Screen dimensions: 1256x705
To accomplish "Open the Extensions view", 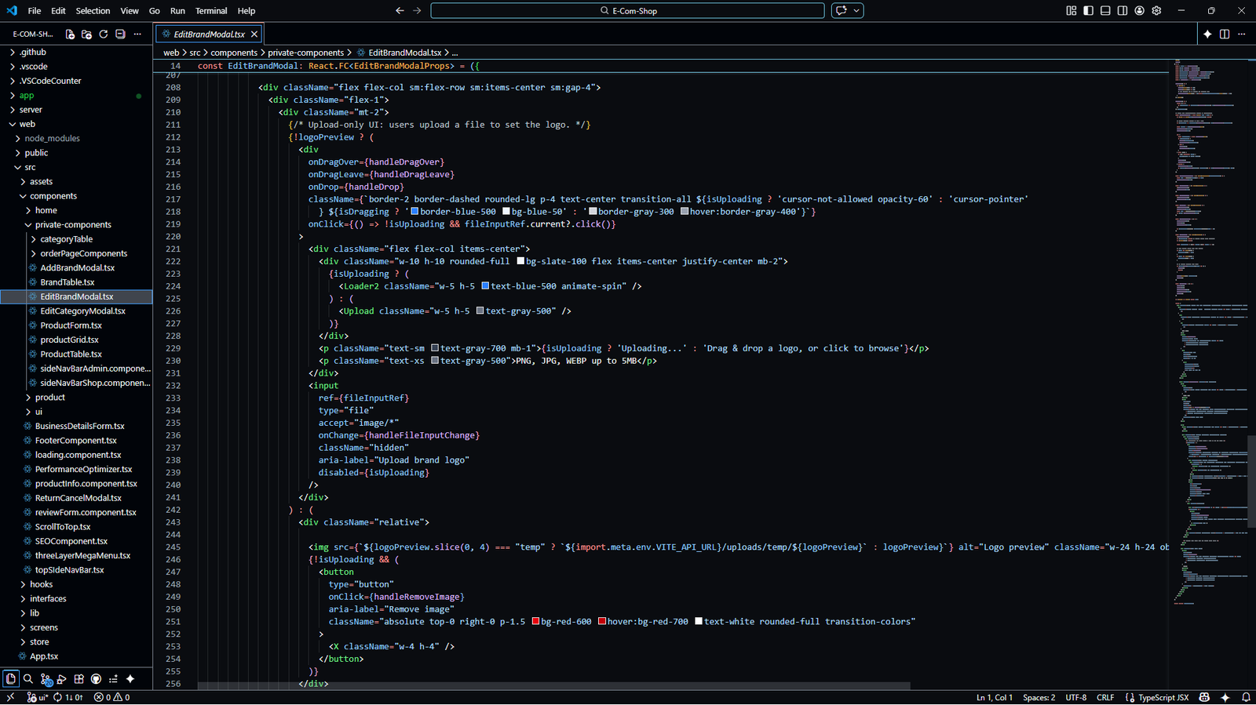I will pos(78,679).
